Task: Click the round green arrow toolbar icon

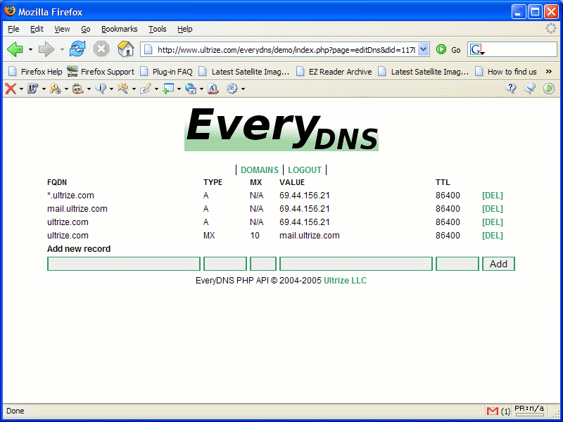Action: click(549, 89)
